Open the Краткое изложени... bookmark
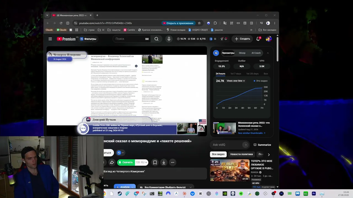The image size is (353, 198). [x=150, y=30]
